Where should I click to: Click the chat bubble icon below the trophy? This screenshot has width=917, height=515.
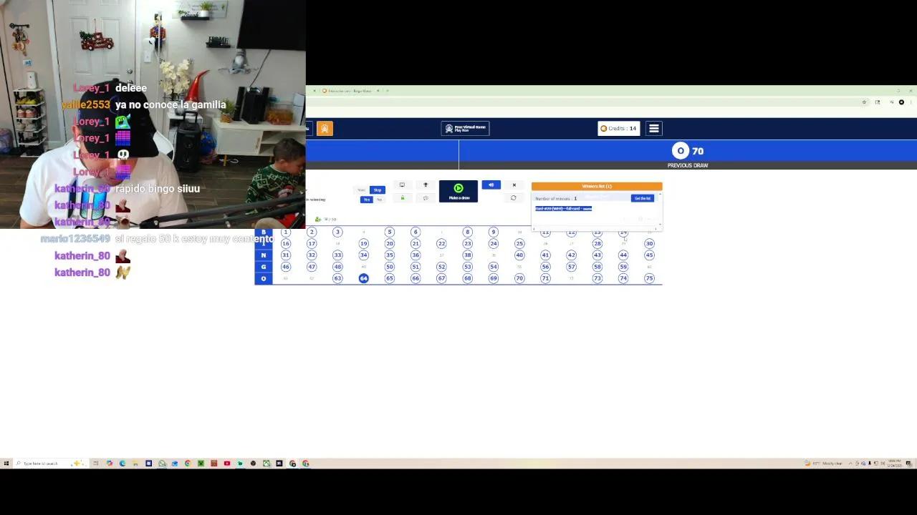tap(426, 198)
